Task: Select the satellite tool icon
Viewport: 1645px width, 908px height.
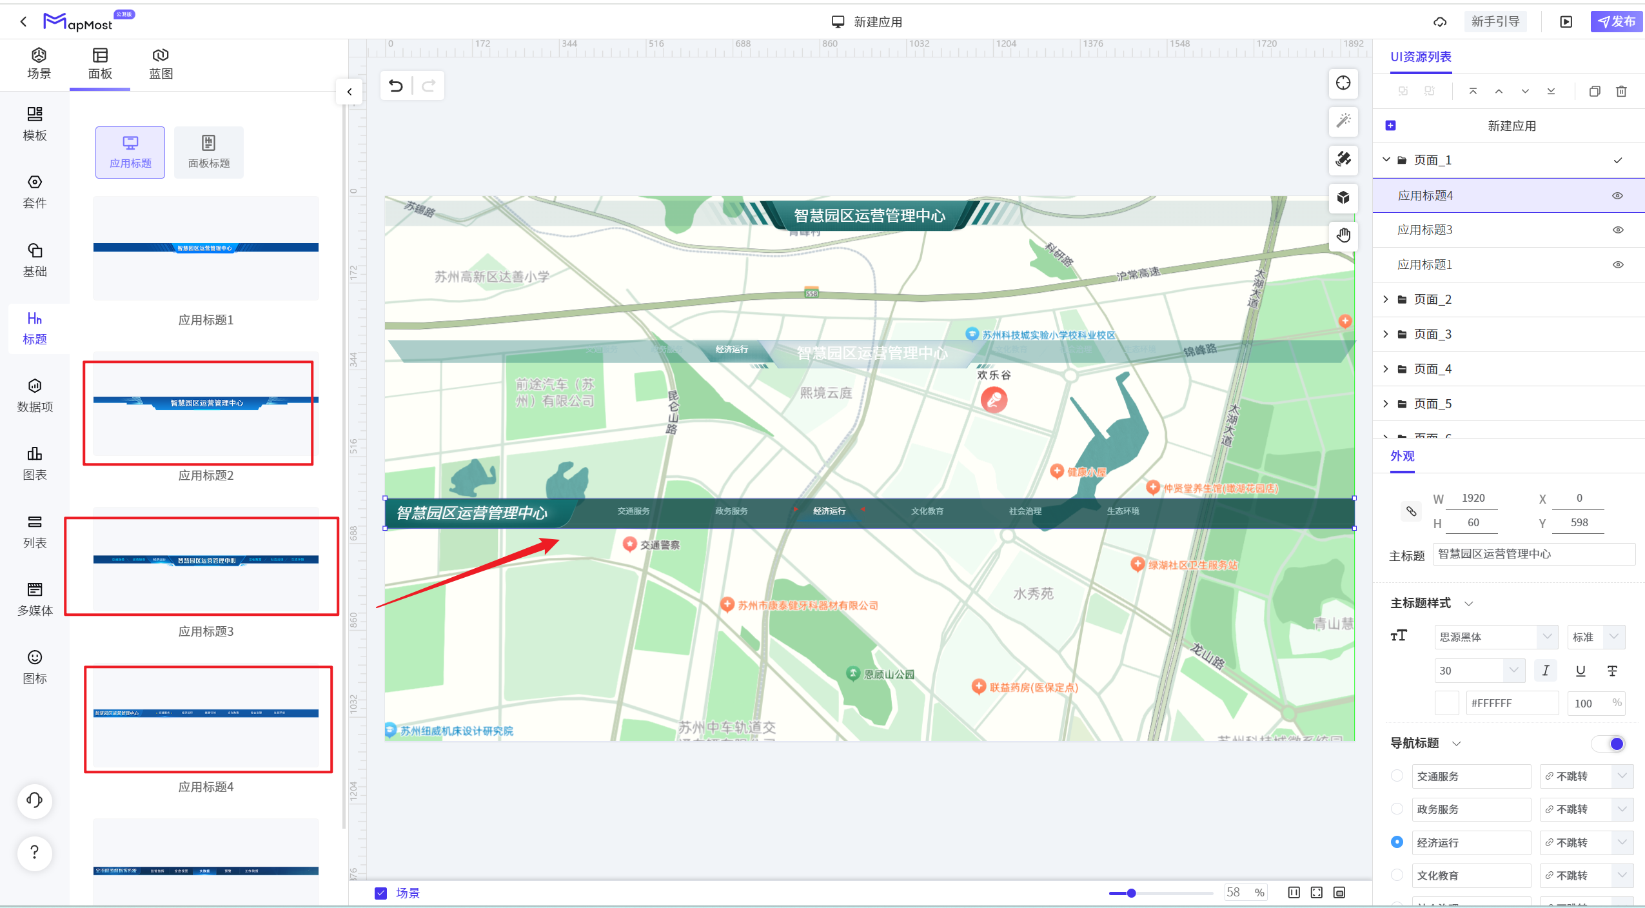Action: [1343, 159]
